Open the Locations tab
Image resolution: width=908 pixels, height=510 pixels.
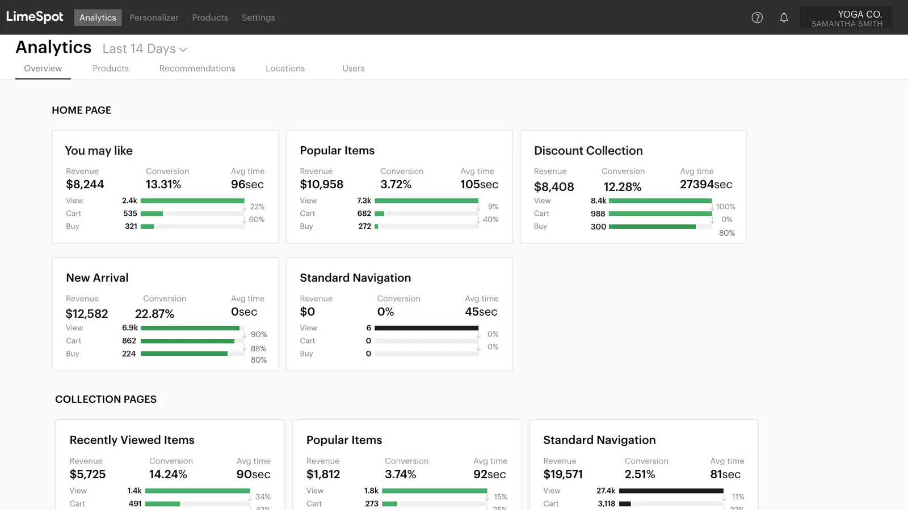pos(285,68)
